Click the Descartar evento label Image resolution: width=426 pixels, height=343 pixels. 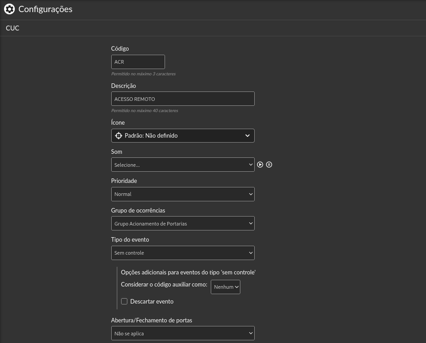[152, 301]
